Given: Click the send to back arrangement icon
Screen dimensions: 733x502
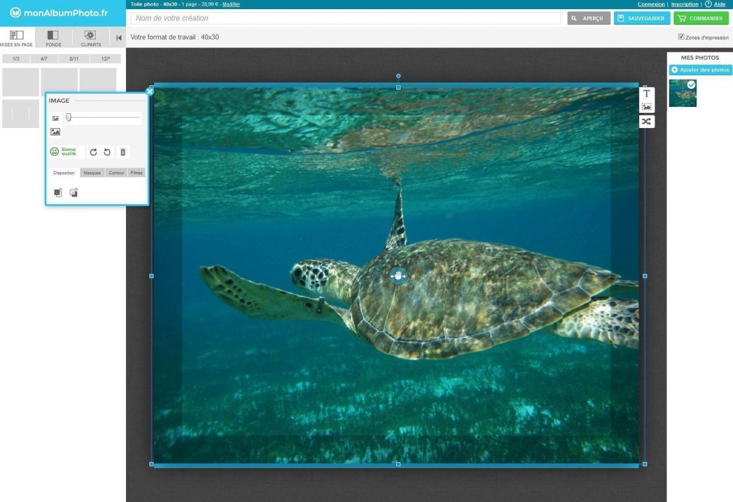Looking at the screenshot, I should (73, 193).
